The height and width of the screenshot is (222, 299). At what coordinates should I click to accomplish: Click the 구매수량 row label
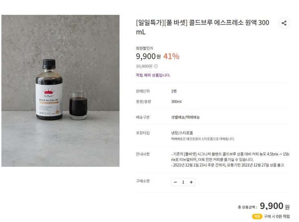(143, 181)
